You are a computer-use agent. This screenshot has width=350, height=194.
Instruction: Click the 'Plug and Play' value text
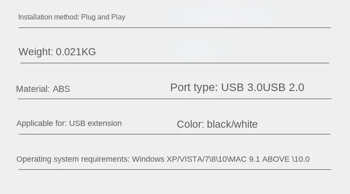coord(103,17)
